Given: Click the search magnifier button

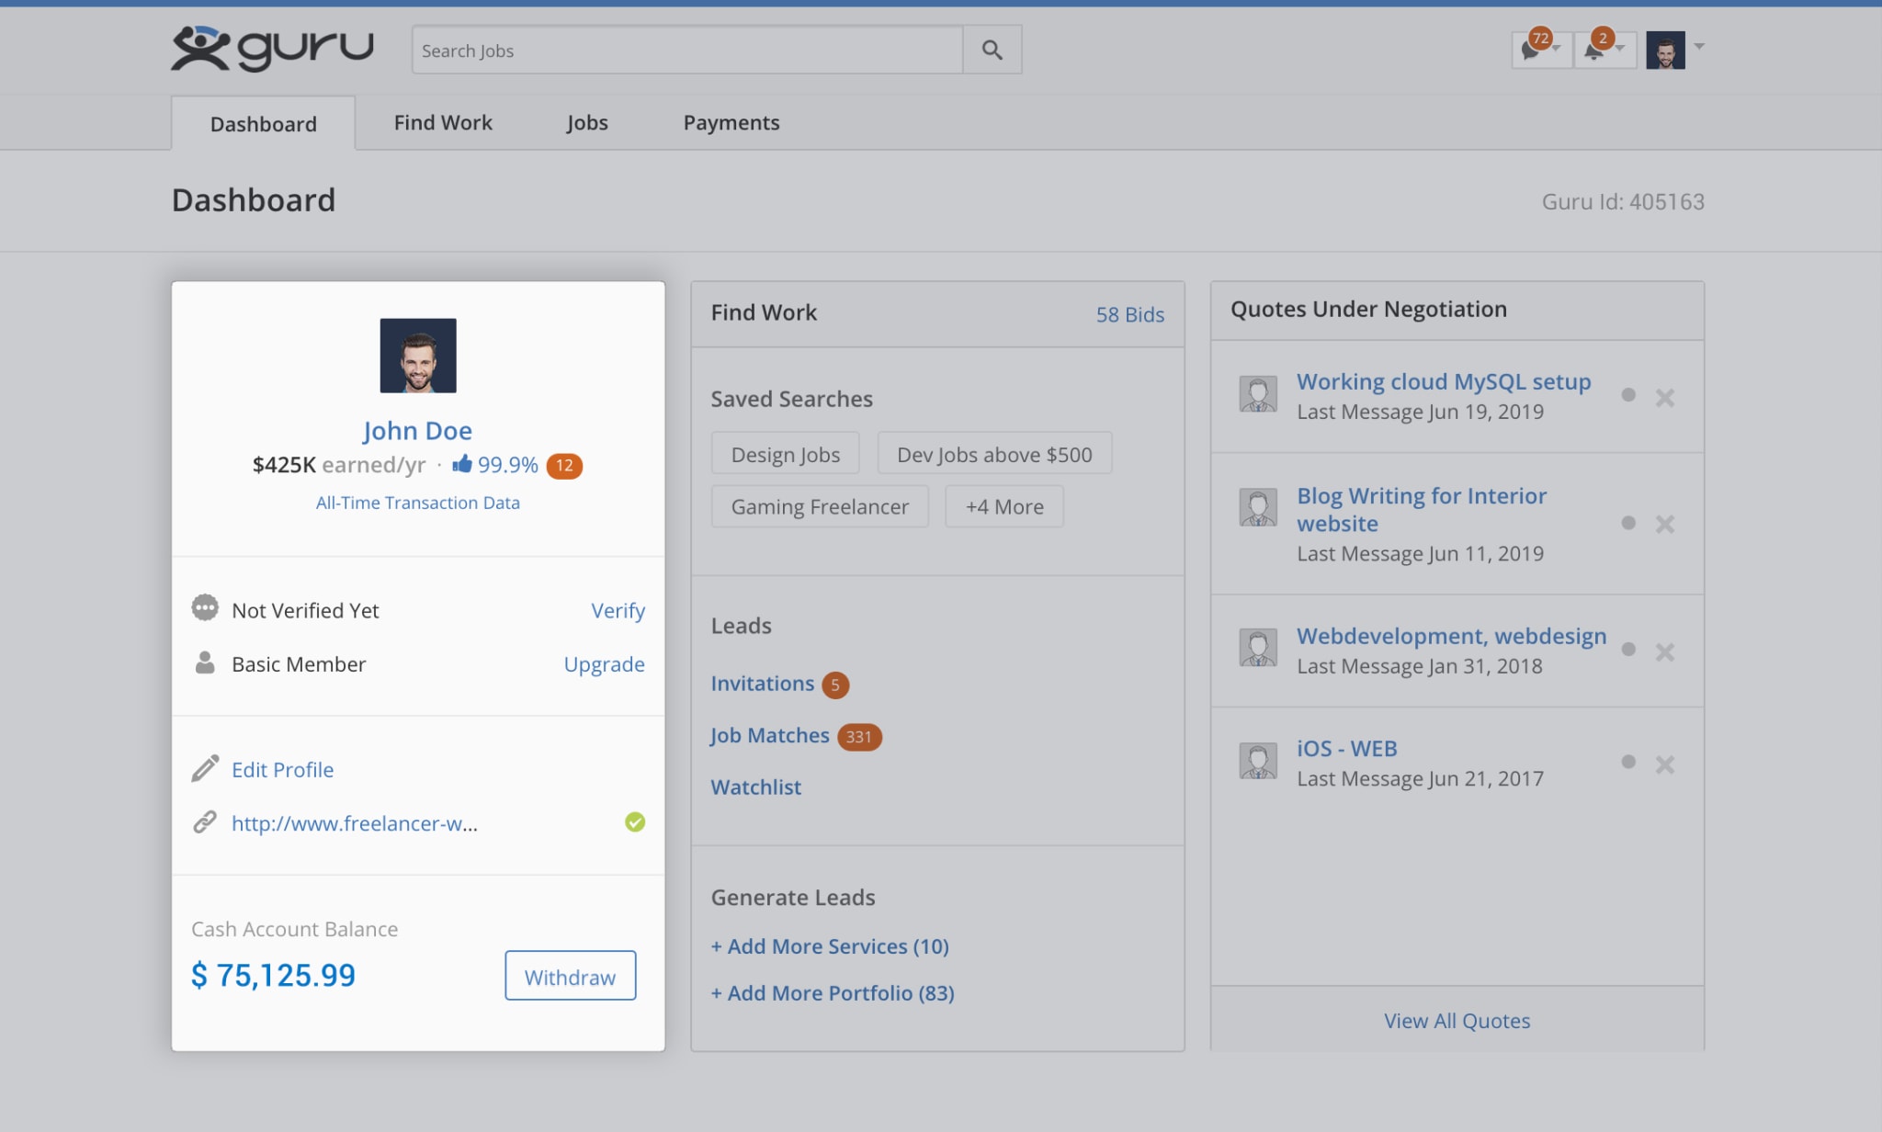Looking at the screenshot, I should click(x=992, y=50).
